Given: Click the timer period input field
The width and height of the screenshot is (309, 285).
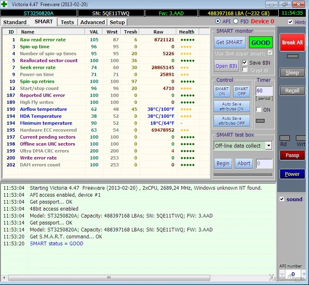Looking at the screenshot, I should click(x=263, y=91).
